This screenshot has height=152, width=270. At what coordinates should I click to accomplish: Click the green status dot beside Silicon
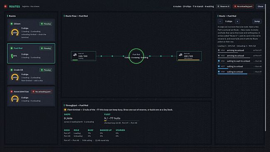(12, 24)
